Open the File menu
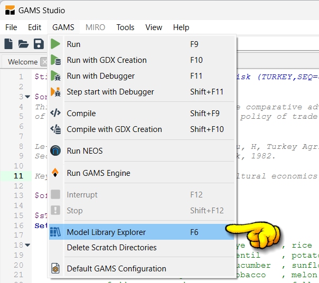The image size is (319, 283). (11, 27)
